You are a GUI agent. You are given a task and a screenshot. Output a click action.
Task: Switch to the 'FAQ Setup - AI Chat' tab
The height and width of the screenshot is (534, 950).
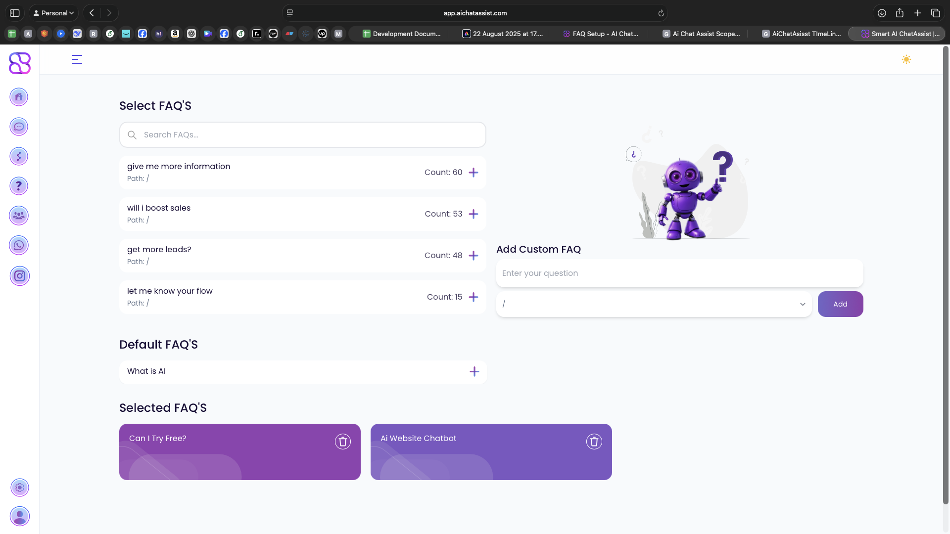pos(600,34)
